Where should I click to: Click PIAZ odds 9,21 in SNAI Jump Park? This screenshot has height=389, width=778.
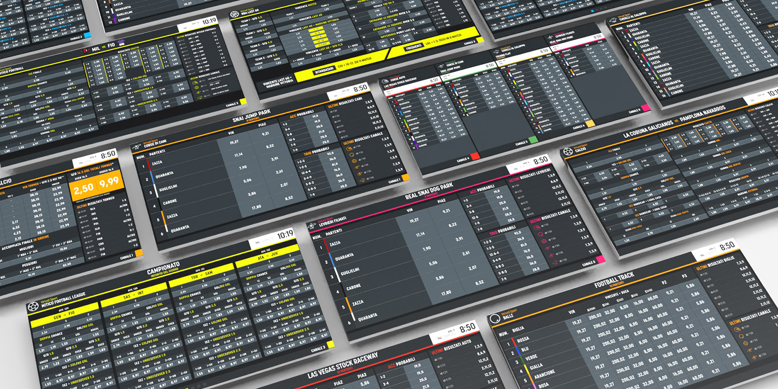coord(265,134)
